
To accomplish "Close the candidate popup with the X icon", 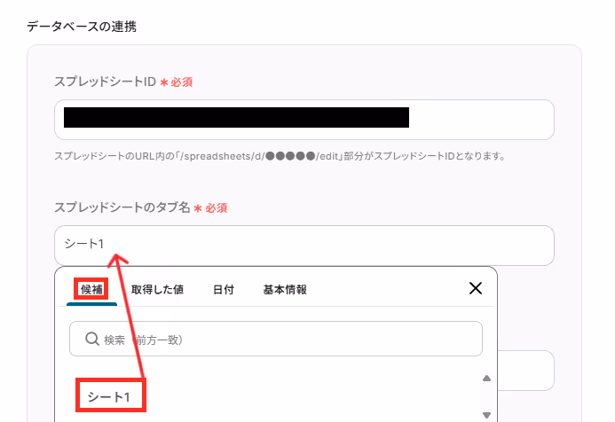I will coord(476,288).
